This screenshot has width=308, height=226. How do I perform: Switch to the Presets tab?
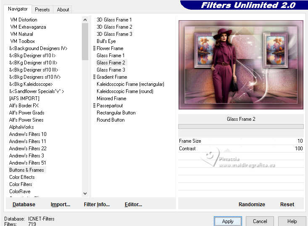tap(42, 10)
